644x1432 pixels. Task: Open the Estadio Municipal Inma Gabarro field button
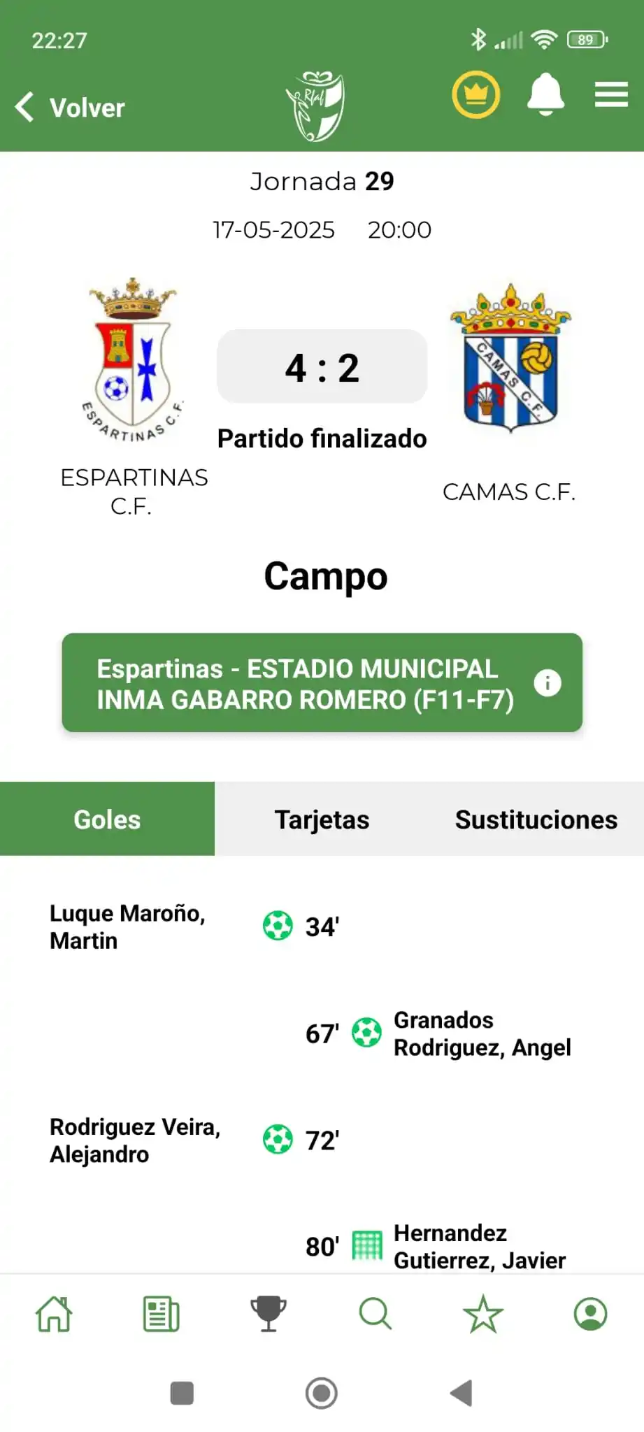(322, 682)
